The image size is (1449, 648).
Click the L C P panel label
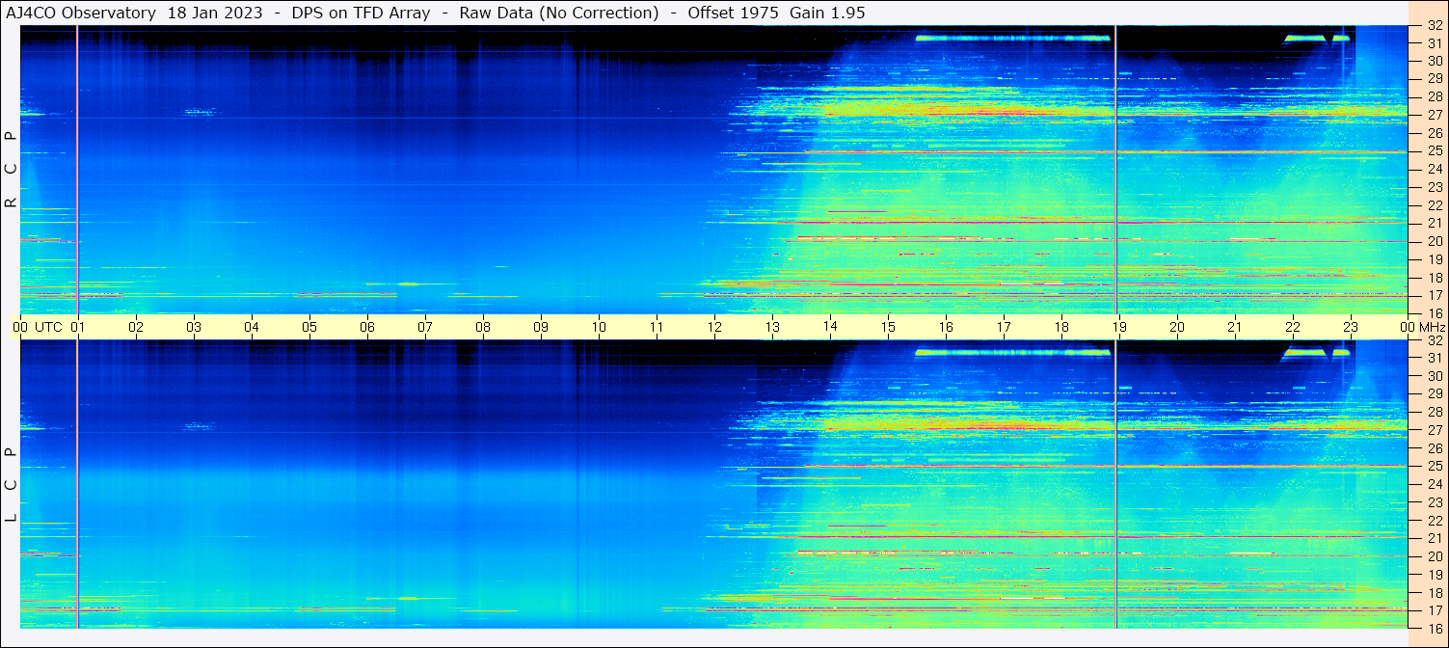(11, 485)
